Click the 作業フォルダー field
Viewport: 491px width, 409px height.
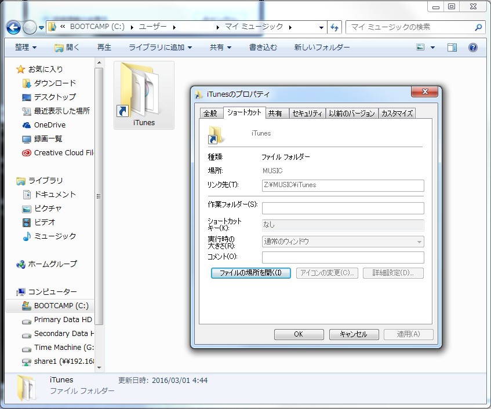[x=343, y=208]
